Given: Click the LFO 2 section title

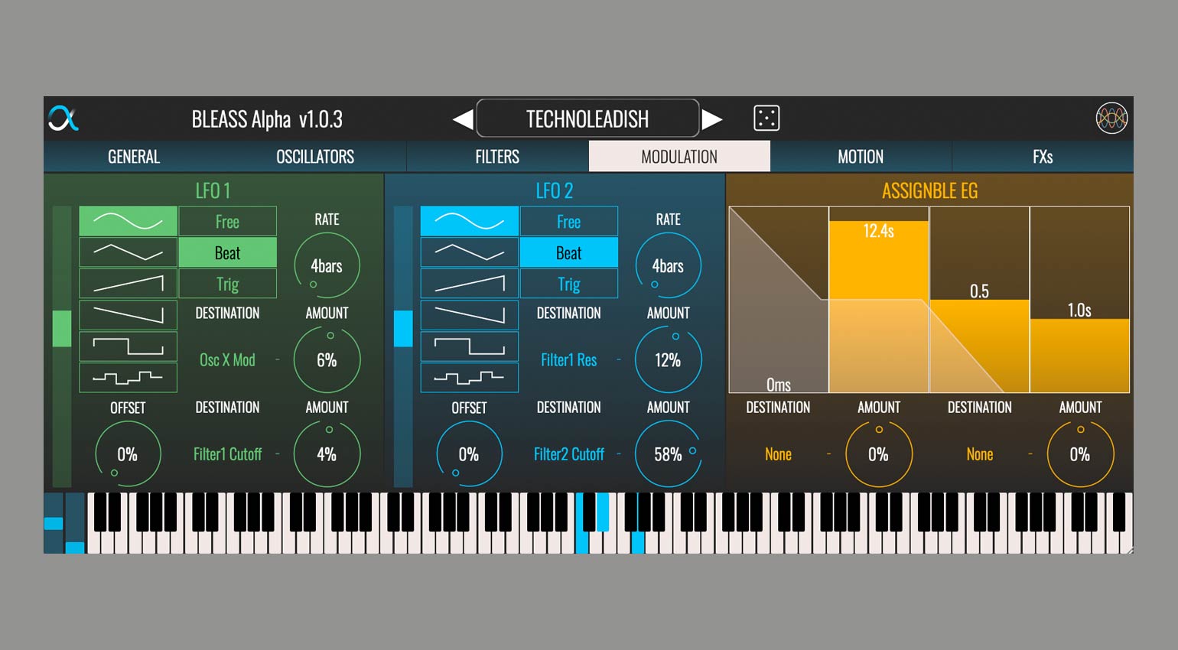Looking at the screenshot, I should point(554,190).
